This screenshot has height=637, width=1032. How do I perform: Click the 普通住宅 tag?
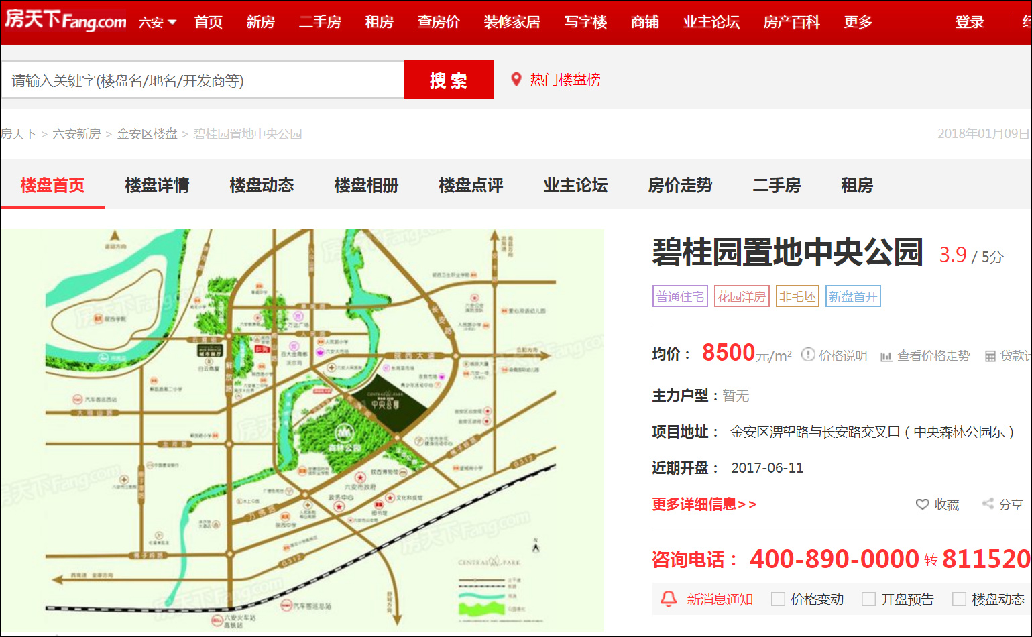680,296
